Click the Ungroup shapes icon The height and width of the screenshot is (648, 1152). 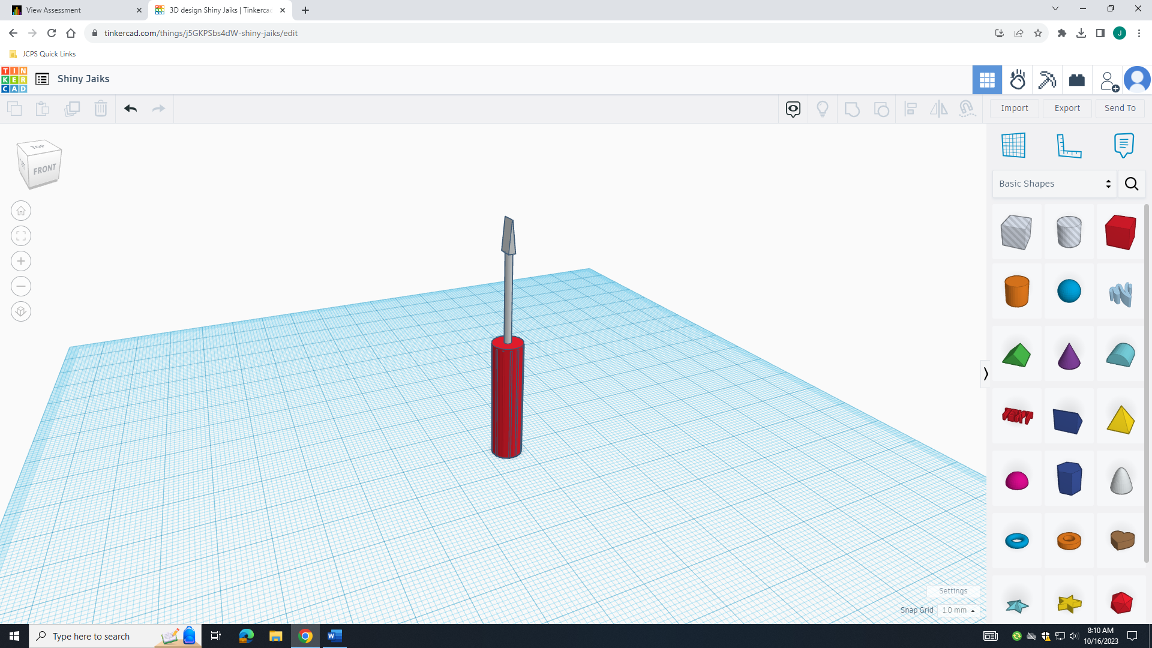(881, 109)
